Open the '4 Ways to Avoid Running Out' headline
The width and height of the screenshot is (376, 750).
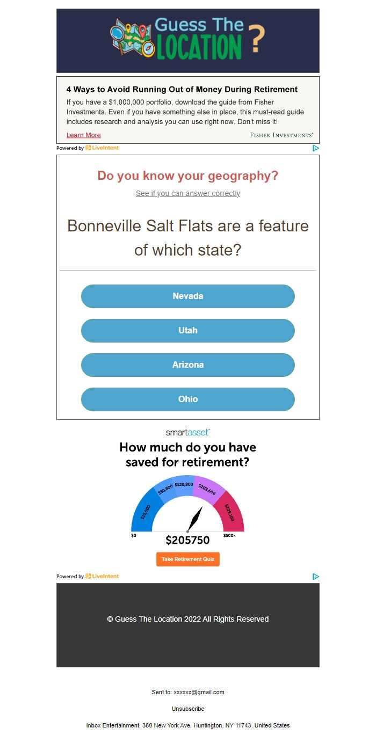coord(182,90)
